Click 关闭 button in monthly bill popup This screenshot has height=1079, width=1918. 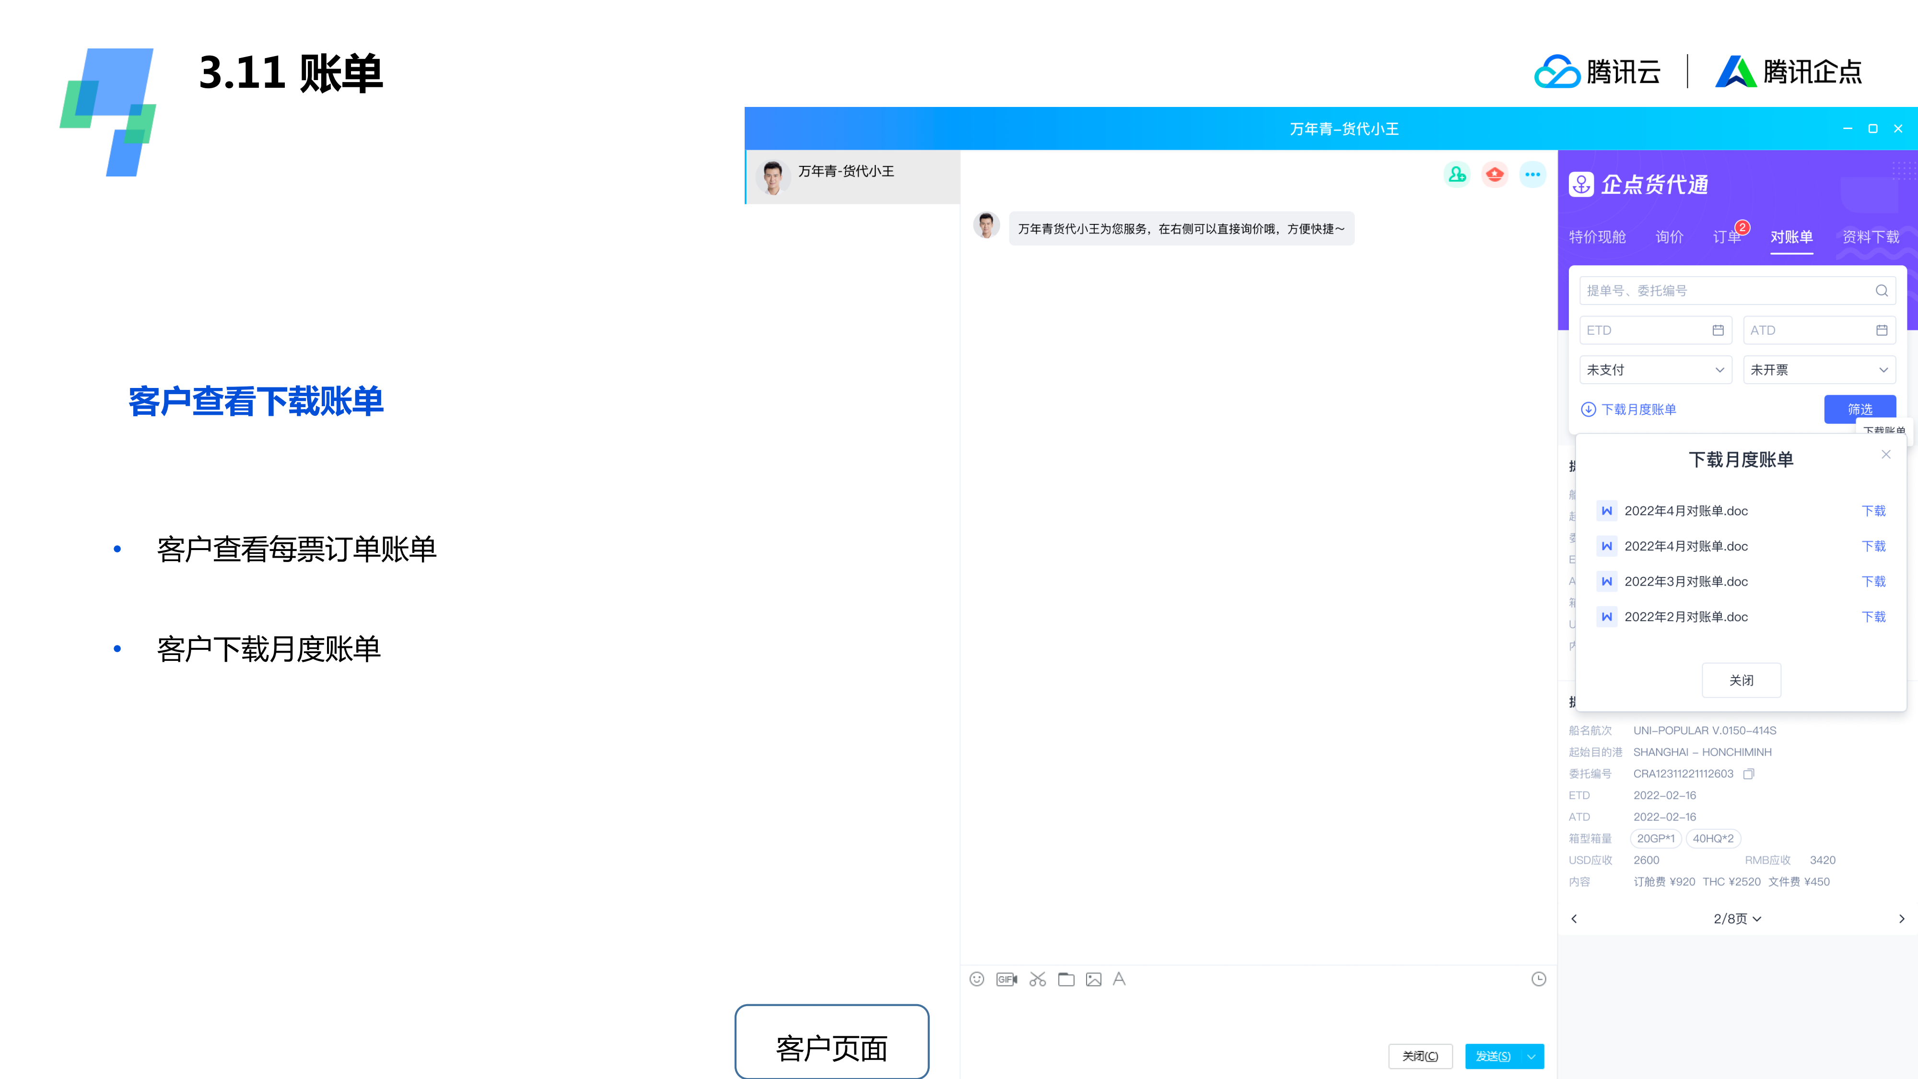point(1742,680)
